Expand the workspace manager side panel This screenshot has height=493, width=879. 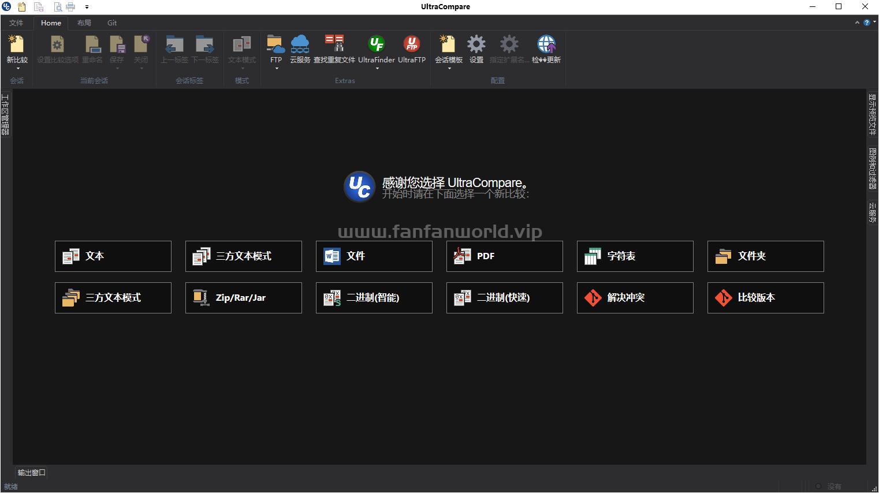tap(5, 114)
